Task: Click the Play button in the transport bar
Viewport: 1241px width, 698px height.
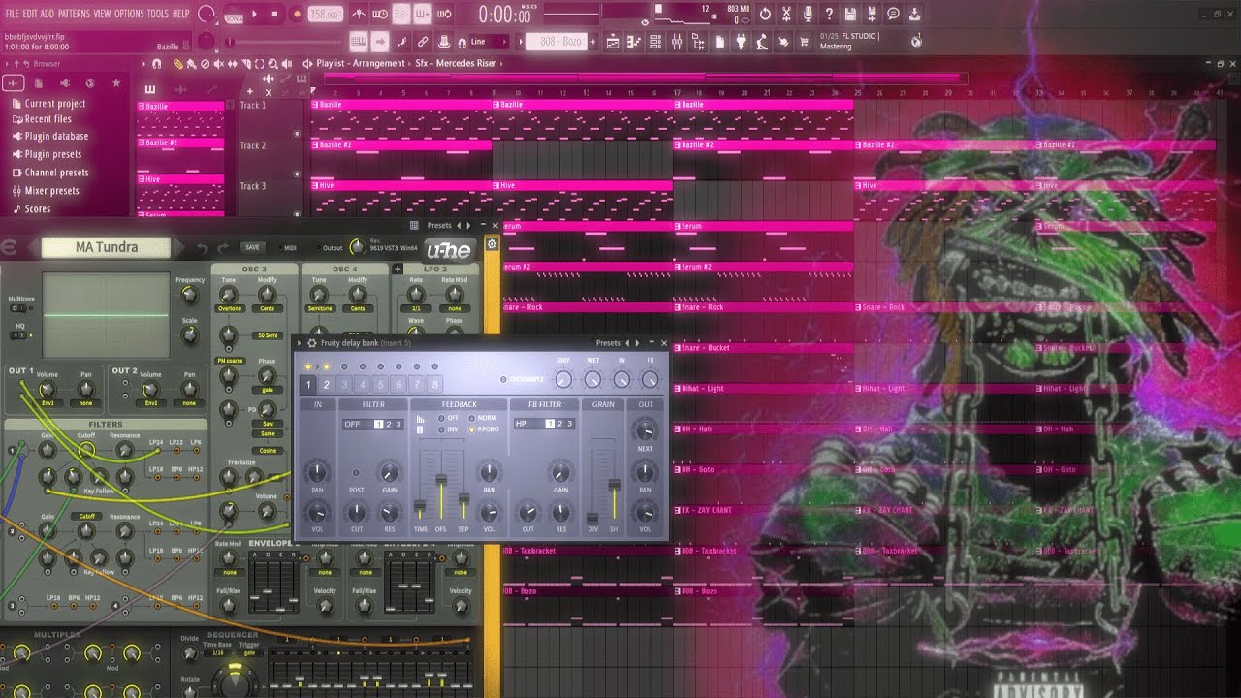Action: (x=254, y=14)
